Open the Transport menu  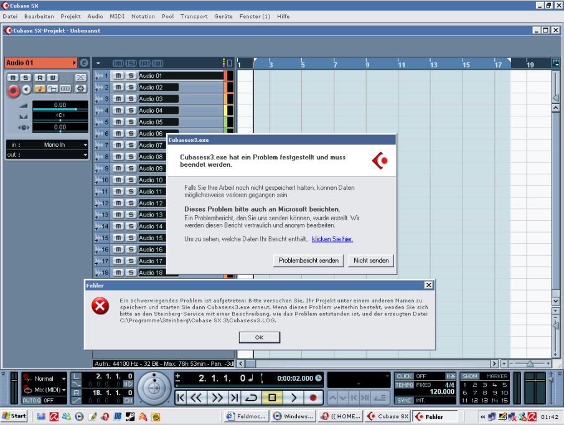pyautogui.click(x=194, y=16)
